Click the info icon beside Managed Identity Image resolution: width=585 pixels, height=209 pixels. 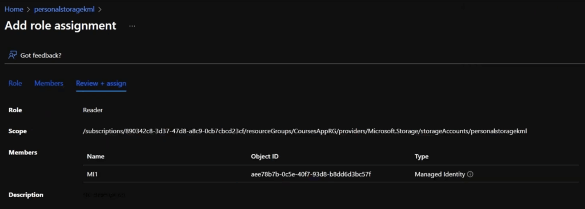coord(470,174)
